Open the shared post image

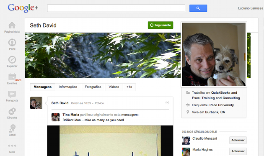tap(110, 141)
